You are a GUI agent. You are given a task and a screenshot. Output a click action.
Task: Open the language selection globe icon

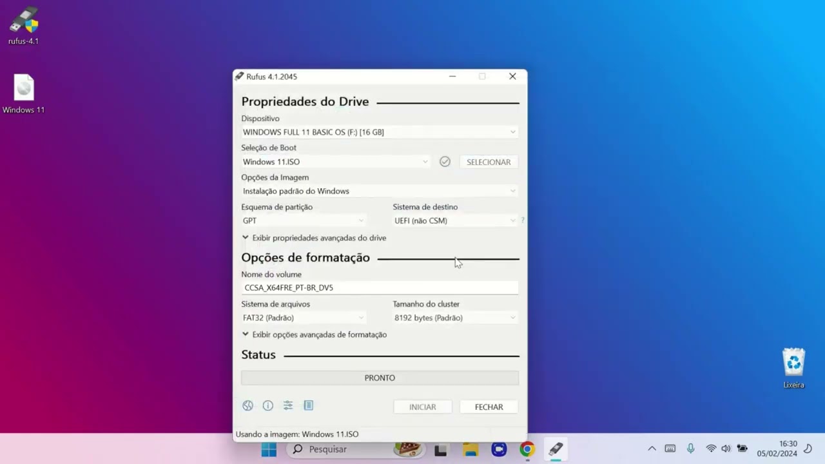247,405
